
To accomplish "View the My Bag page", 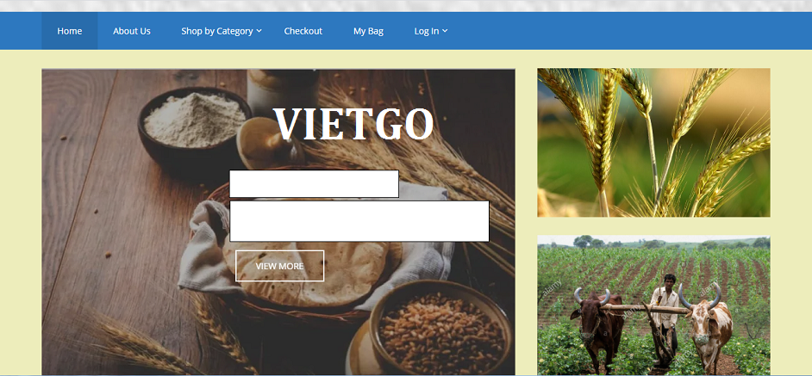I will point(368,31).
